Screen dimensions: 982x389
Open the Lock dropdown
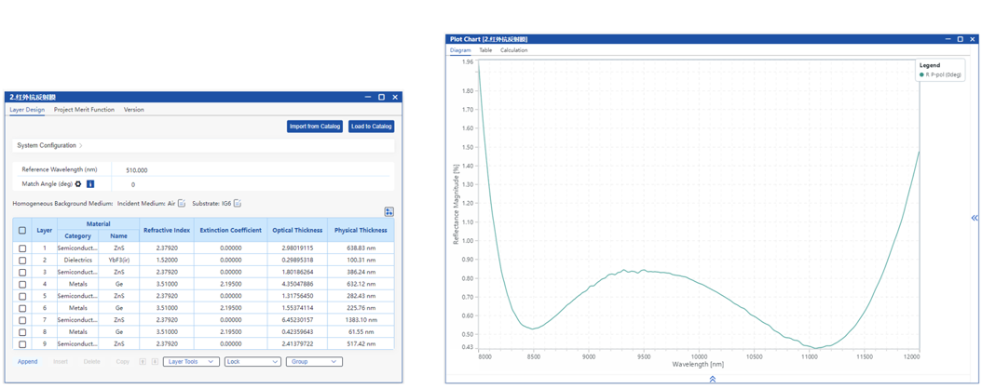coord(252,362)
